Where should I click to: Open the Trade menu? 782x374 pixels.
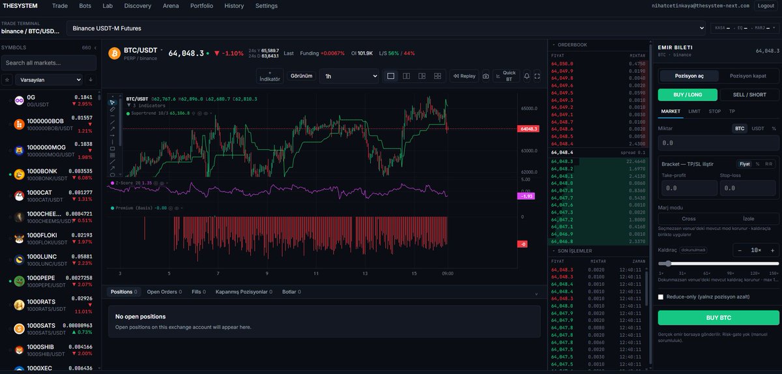pyautogui.click(x=60, y=6)
